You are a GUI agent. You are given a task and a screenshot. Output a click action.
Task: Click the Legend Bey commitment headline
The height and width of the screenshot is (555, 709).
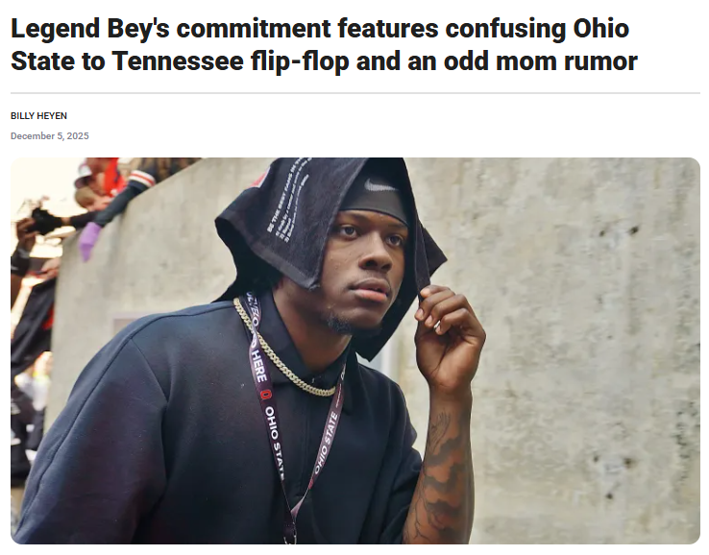[324, 44]
